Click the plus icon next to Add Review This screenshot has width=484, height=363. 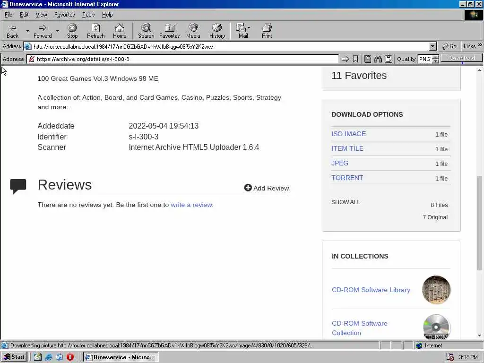tap(248, 188)
